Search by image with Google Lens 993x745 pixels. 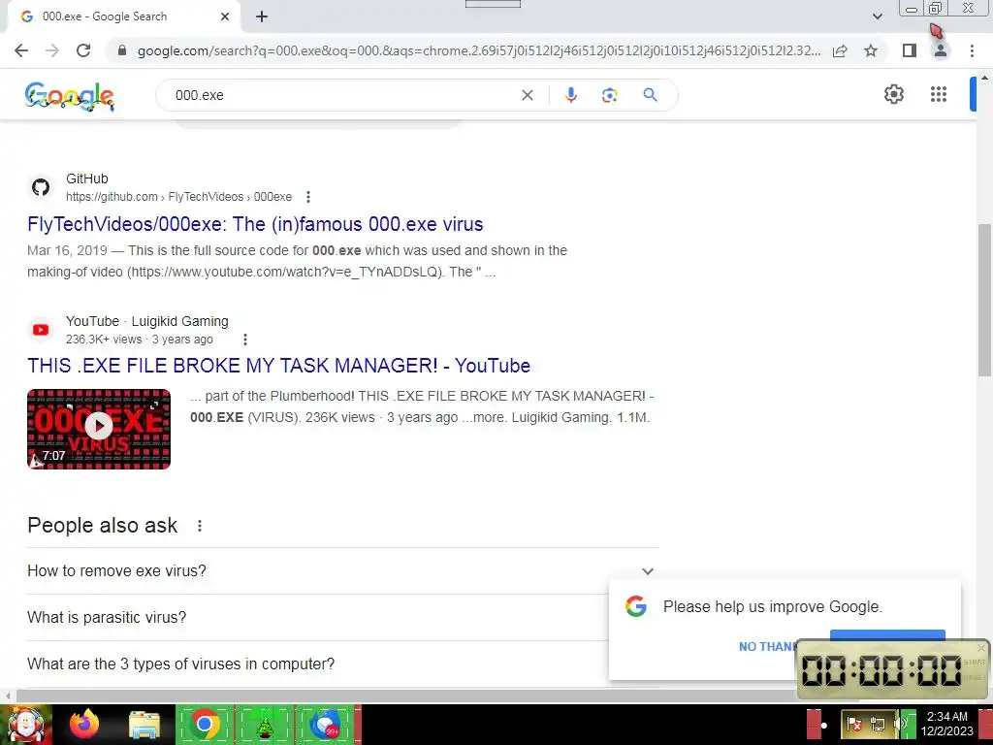(x=609, y=95)
